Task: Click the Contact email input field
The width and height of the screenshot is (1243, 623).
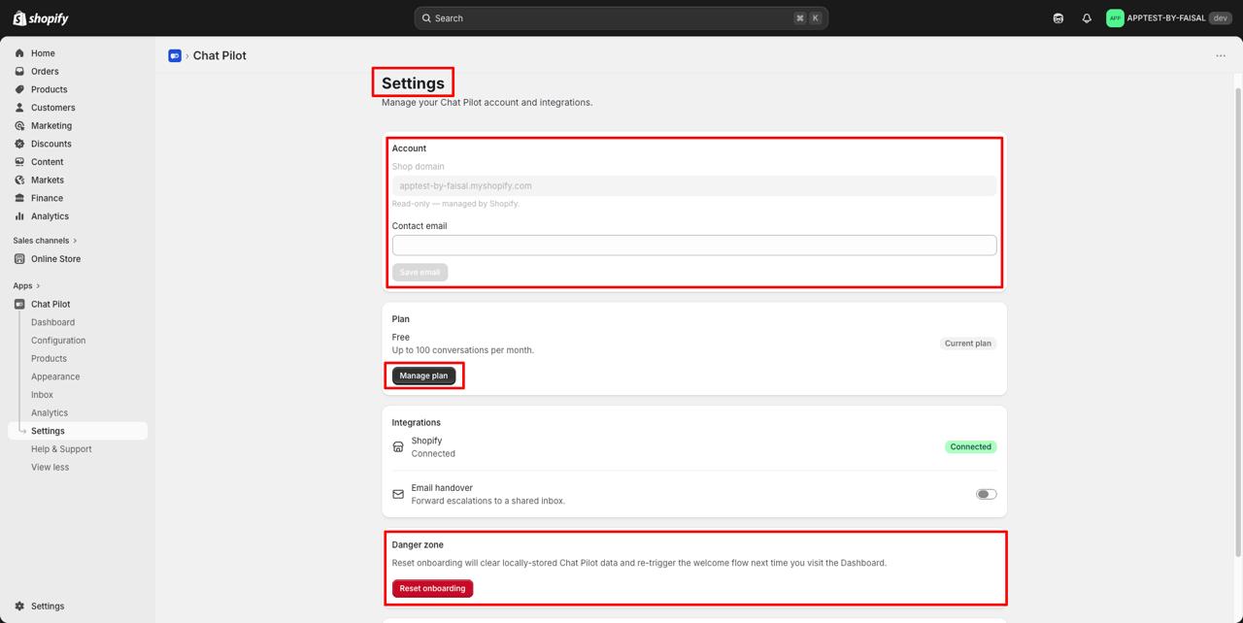Action: [694, 246]
